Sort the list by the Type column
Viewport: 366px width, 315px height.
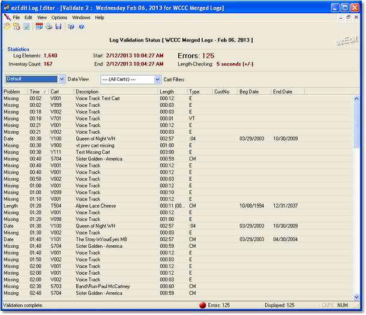tap(200, 92)
